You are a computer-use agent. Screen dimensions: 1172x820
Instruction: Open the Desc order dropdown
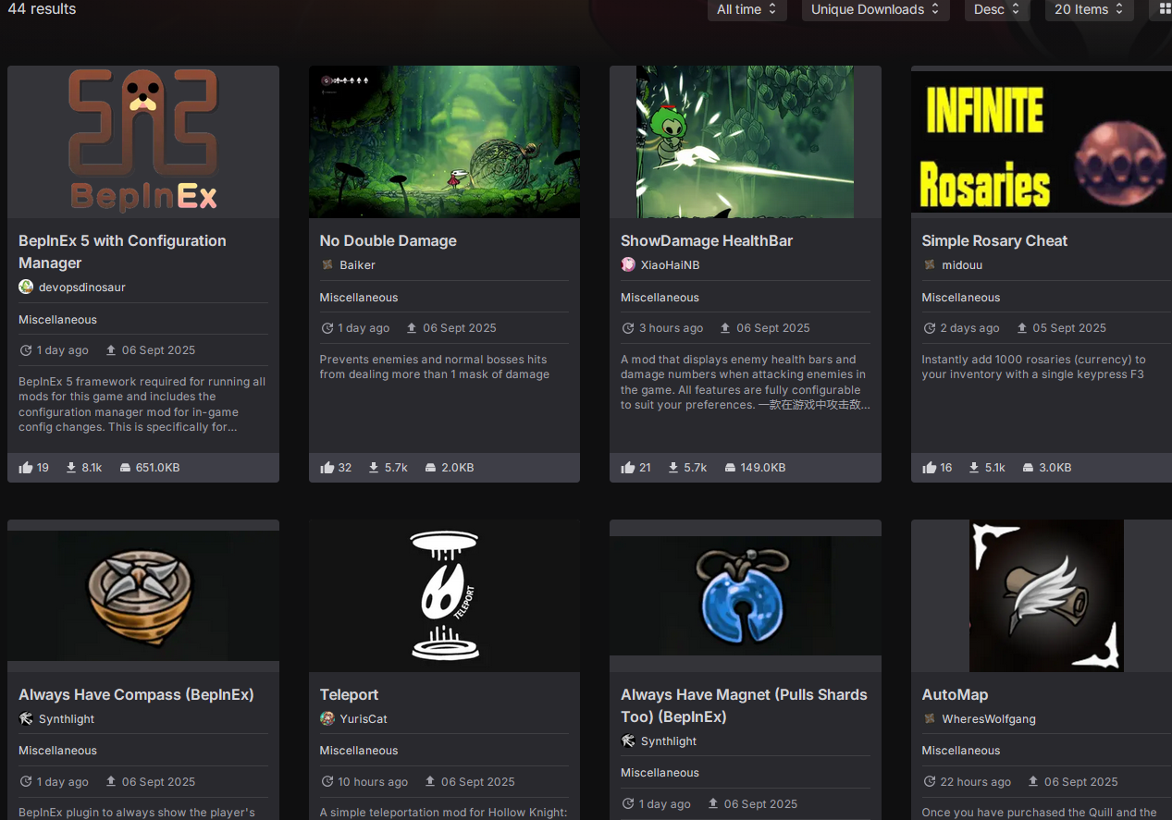tap(996, 9)
